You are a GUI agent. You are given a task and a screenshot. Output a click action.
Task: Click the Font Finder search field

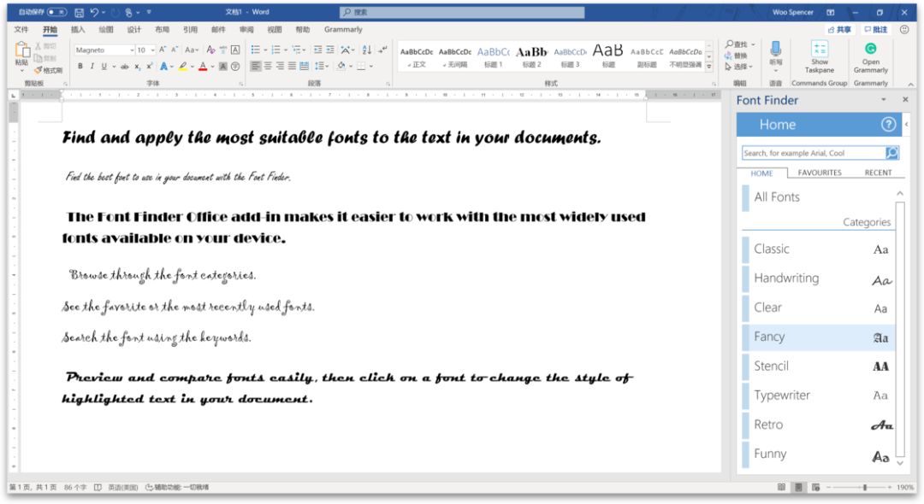[814, 153]
